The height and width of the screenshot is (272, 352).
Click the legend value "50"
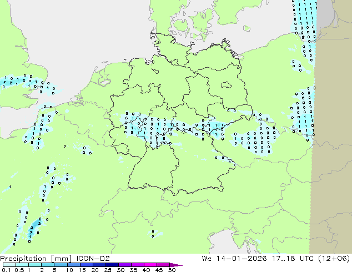pos(172,270)
